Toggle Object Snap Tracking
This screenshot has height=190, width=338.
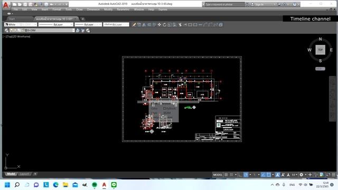263,175
